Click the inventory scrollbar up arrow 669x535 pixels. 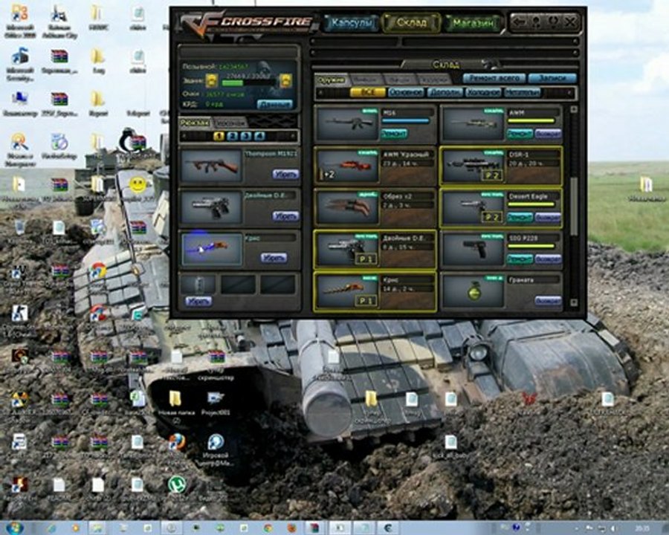(x=573, y=110)
